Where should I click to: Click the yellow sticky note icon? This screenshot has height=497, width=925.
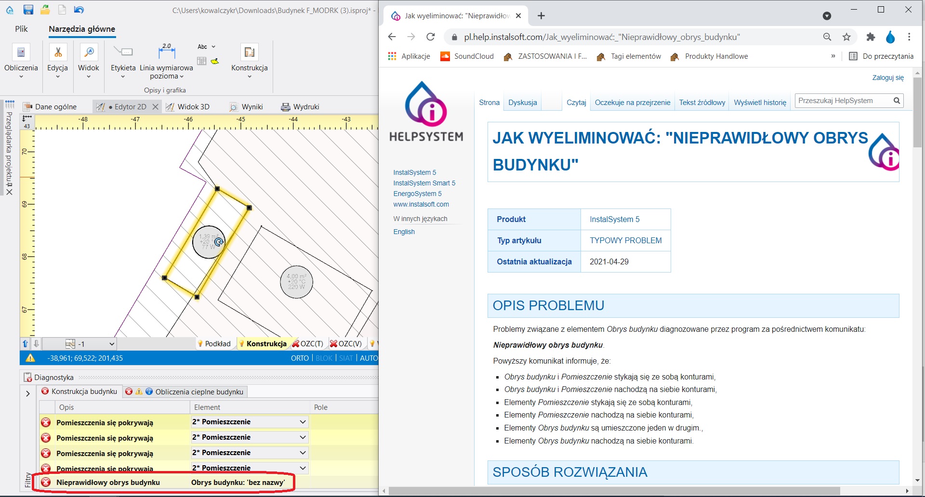(x=215, y=61)
